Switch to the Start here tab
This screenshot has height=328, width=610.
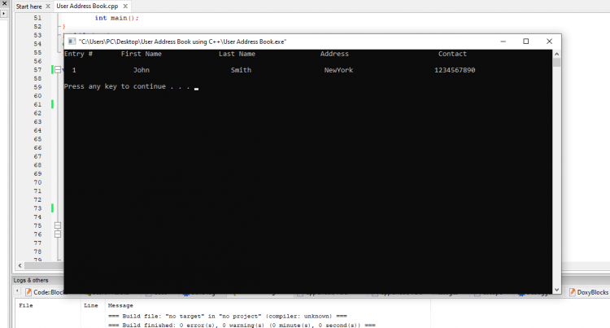(x=28, y=7)
